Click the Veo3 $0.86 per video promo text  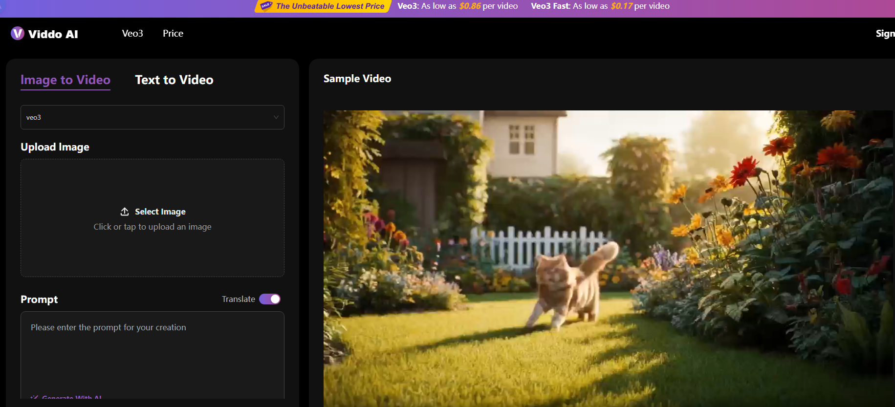(458, 6)
